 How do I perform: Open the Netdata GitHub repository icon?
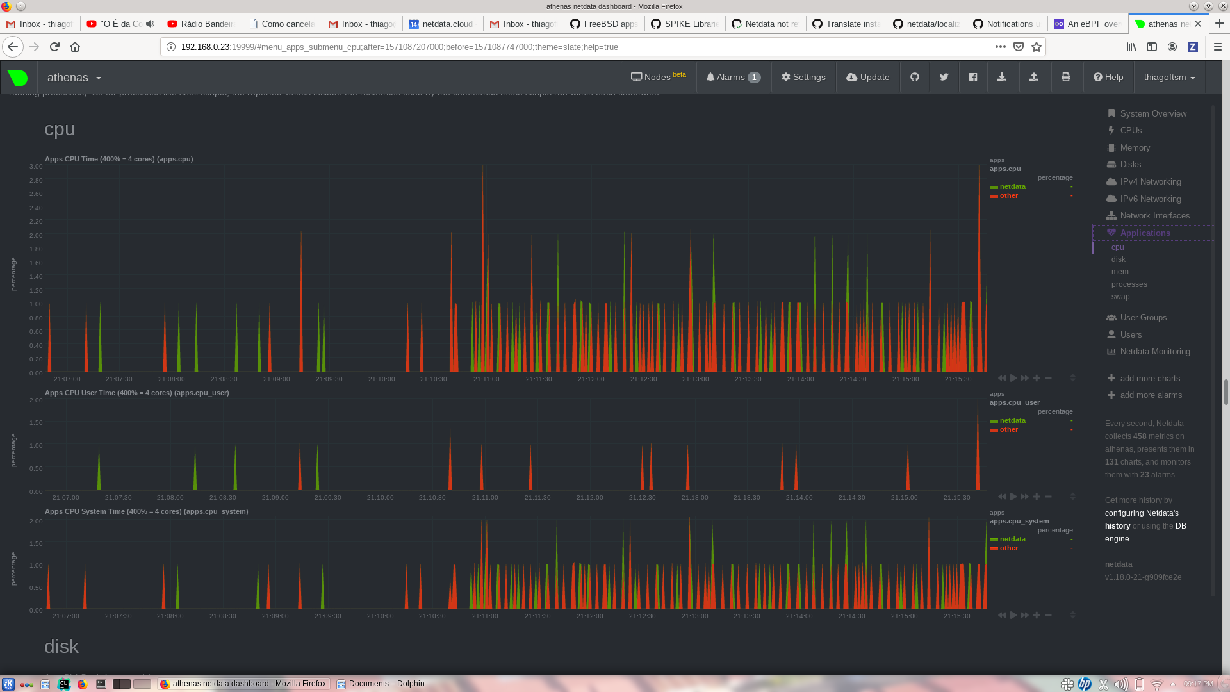pos(914,77)
